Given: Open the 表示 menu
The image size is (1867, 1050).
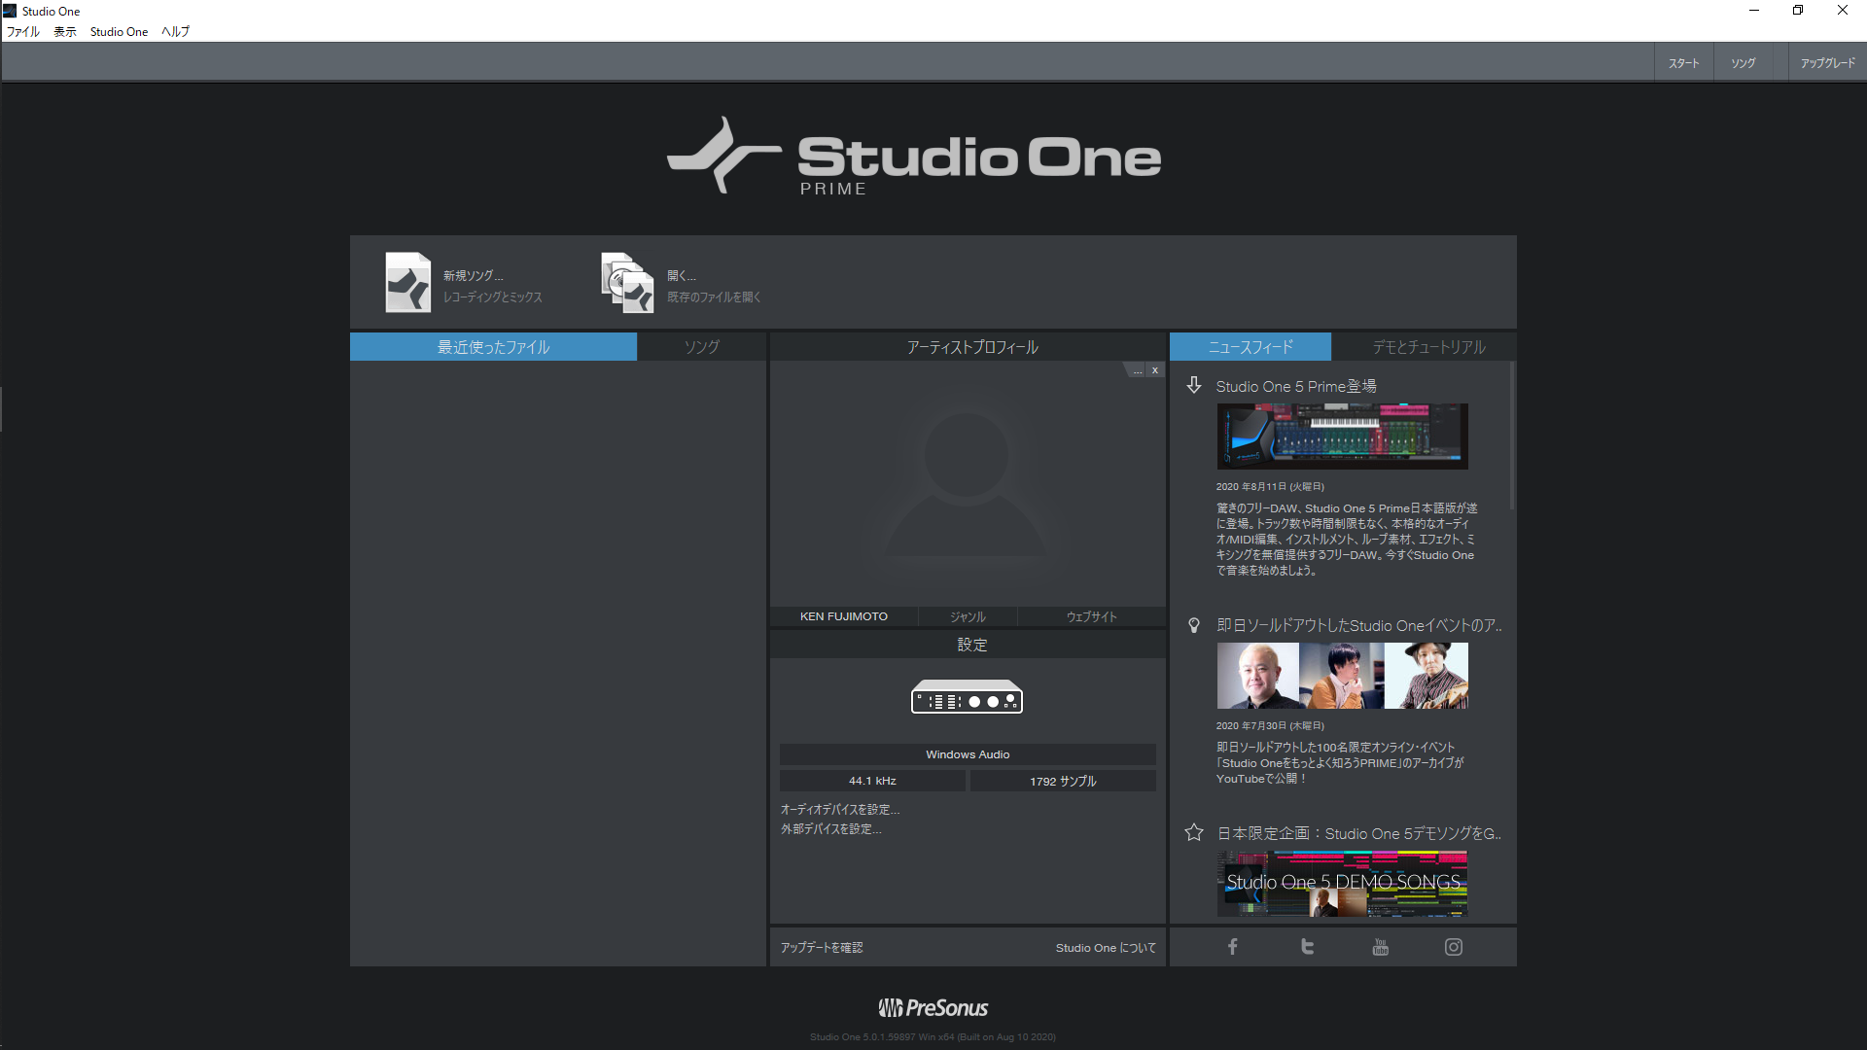Looking at the screenshot, I should coord(65,32).
